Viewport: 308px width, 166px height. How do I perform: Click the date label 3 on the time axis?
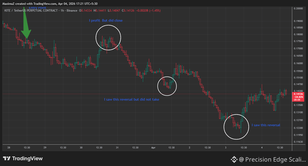point(226,148)
